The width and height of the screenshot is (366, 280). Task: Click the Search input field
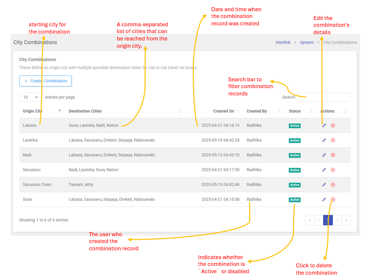tap(324, 97)
